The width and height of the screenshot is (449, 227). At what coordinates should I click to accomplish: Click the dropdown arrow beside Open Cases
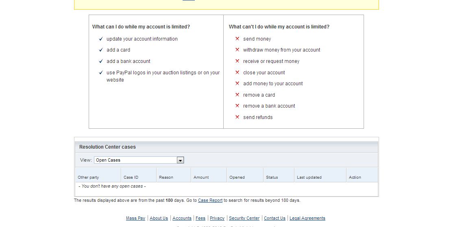click(180, 160)
